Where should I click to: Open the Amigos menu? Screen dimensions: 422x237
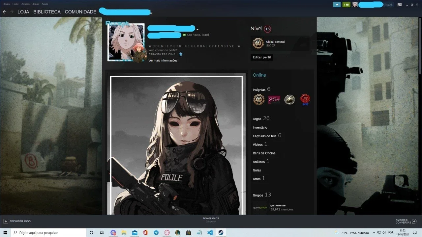(25, 4)
